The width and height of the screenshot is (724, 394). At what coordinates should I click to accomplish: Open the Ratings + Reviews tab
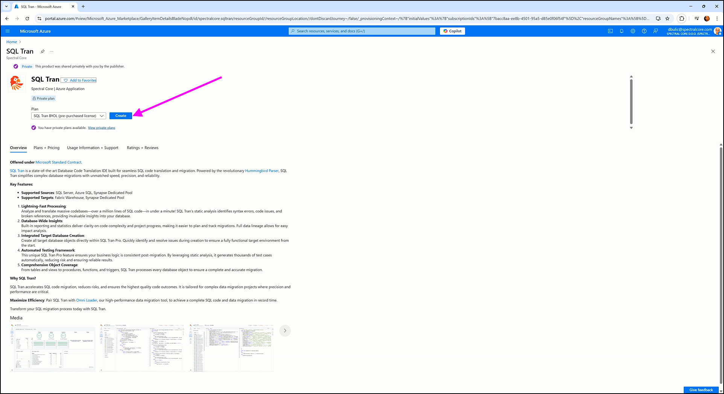click(142, 148)
